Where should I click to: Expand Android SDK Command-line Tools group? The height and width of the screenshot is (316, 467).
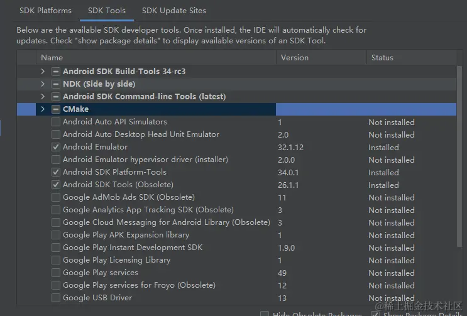point(42,97)
